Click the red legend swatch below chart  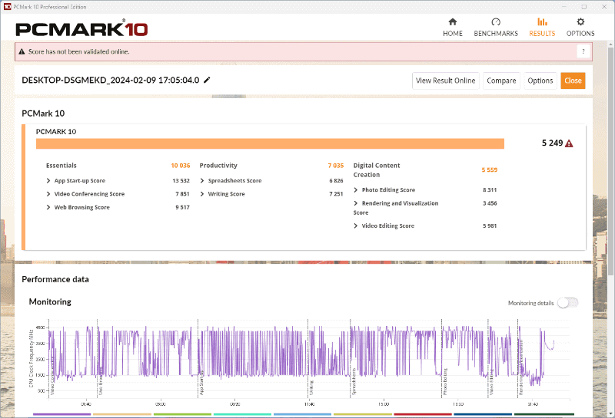tap(423, 414)
